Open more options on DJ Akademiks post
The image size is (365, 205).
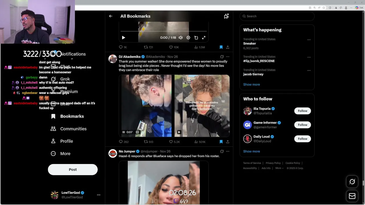click(x=228, y=57)
